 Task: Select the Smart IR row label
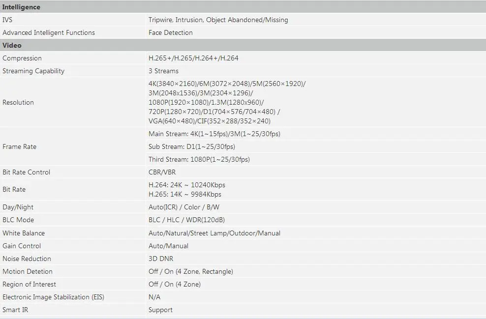click(x=15, y=310)
